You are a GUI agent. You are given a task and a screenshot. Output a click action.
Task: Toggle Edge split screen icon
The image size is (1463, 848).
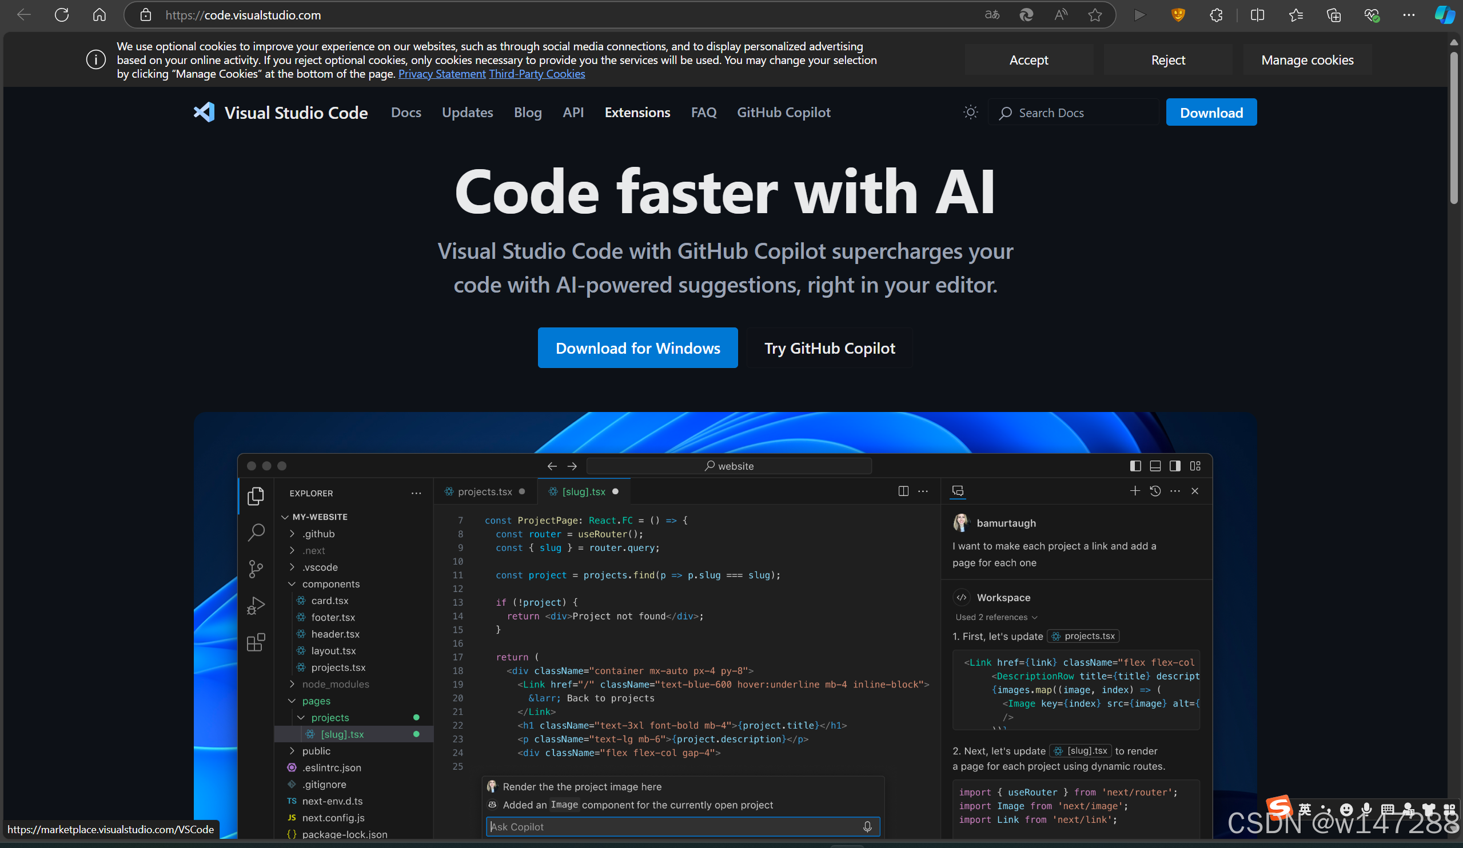click(1257, 15)
